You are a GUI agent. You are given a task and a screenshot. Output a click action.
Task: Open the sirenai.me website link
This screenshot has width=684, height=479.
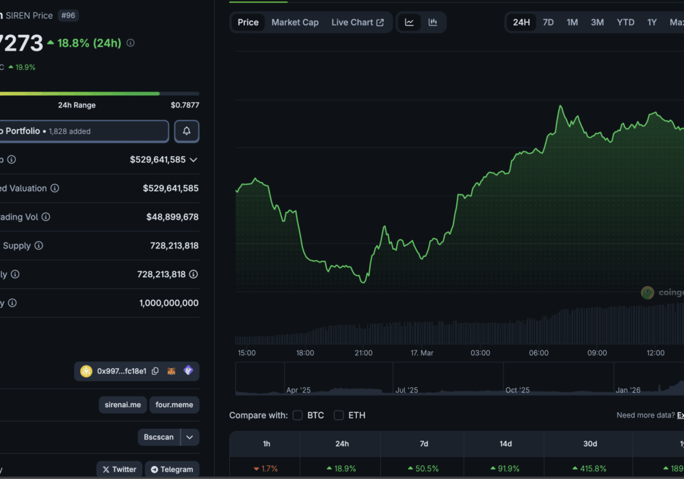(123, 404)
